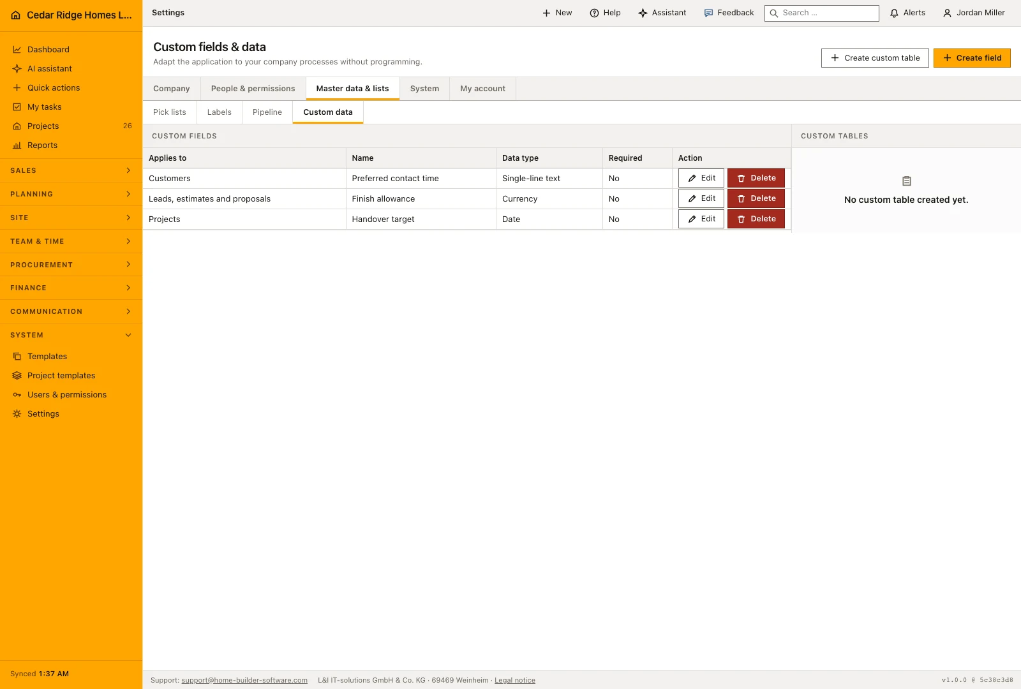Edit the Preferred contact time field

[x=701, y=178]
